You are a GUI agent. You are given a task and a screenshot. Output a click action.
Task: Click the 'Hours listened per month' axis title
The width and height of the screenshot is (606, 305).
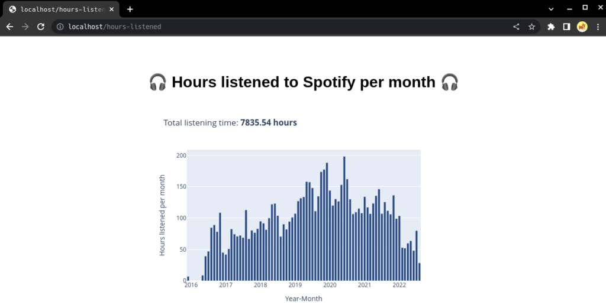(162, 215)
